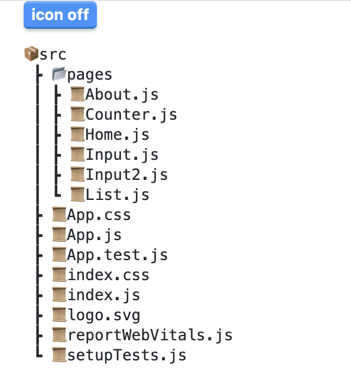351x381 pixels.
Task: Click the scroll icon beside setupTests.js
Action: [59, 355]
